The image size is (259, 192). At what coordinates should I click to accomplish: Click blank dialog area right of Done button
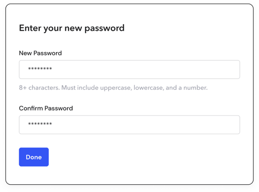[x=147, y=157]
